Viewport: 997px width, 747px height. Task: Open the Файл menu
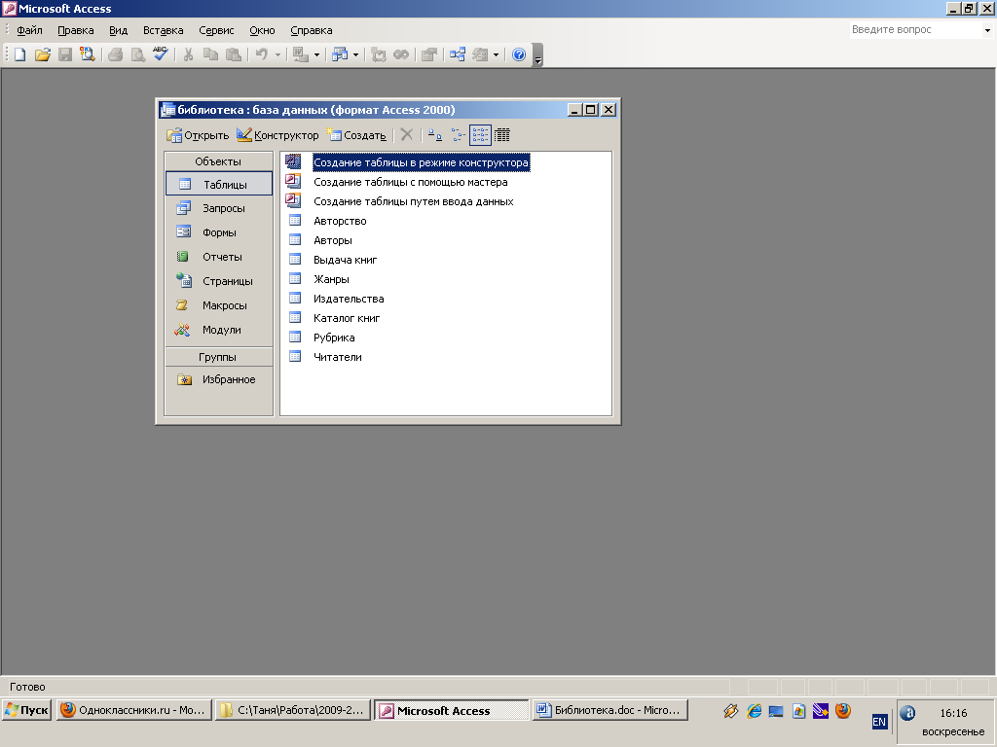(29, 30)
